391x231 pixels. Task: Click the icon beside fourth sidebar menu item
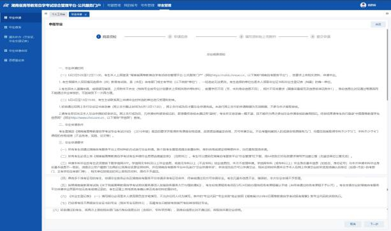[6, 50]
